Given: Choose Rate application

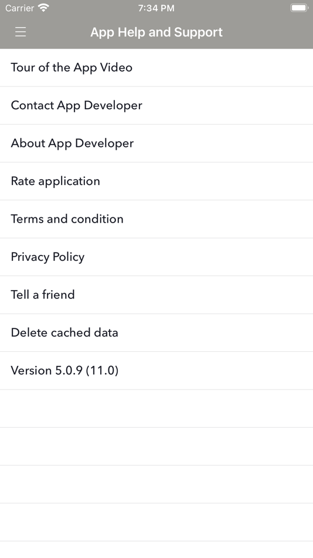Looking at the screenshot, I should (156, 181).
